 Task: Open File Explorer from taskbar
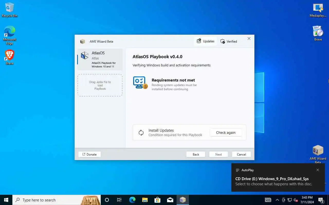[145, 200]
